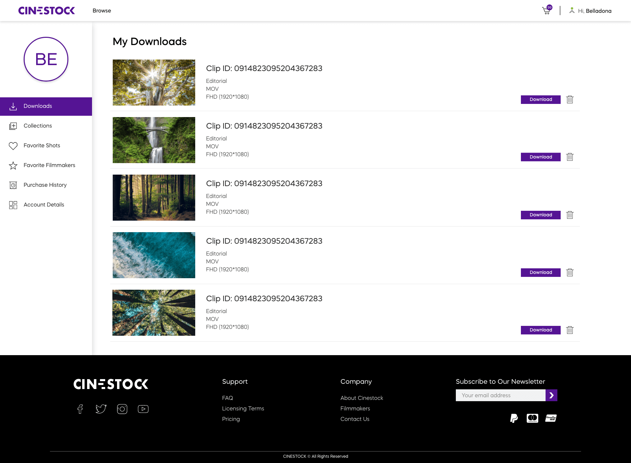
Task: Open the shopping cart icon
Action: [x=546, y=11]
